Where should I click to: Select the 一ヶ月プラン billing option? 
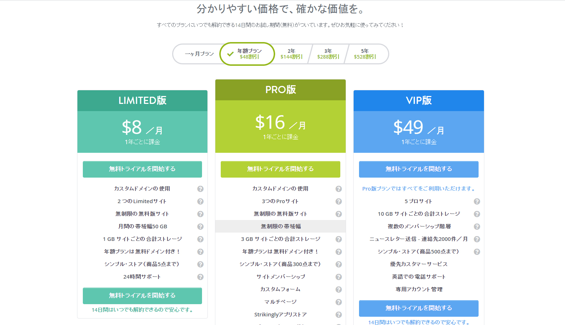click(x=199, y=54)
